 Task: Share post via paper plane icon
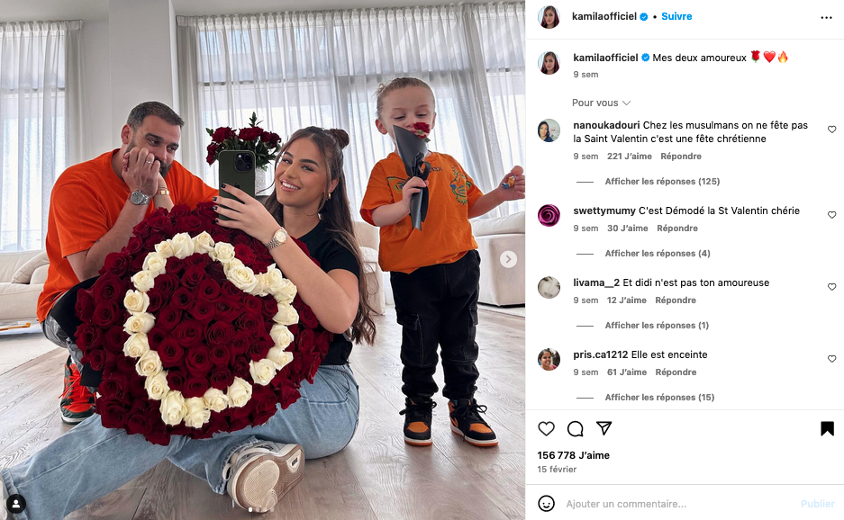604,428
